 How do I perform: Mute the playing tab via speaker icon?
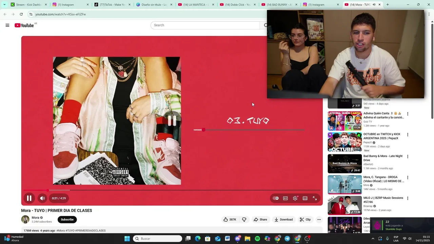click(374, 5)
